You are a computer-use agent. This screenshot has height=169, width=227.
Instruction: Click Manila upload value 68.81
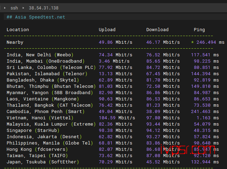coord(106,143)
